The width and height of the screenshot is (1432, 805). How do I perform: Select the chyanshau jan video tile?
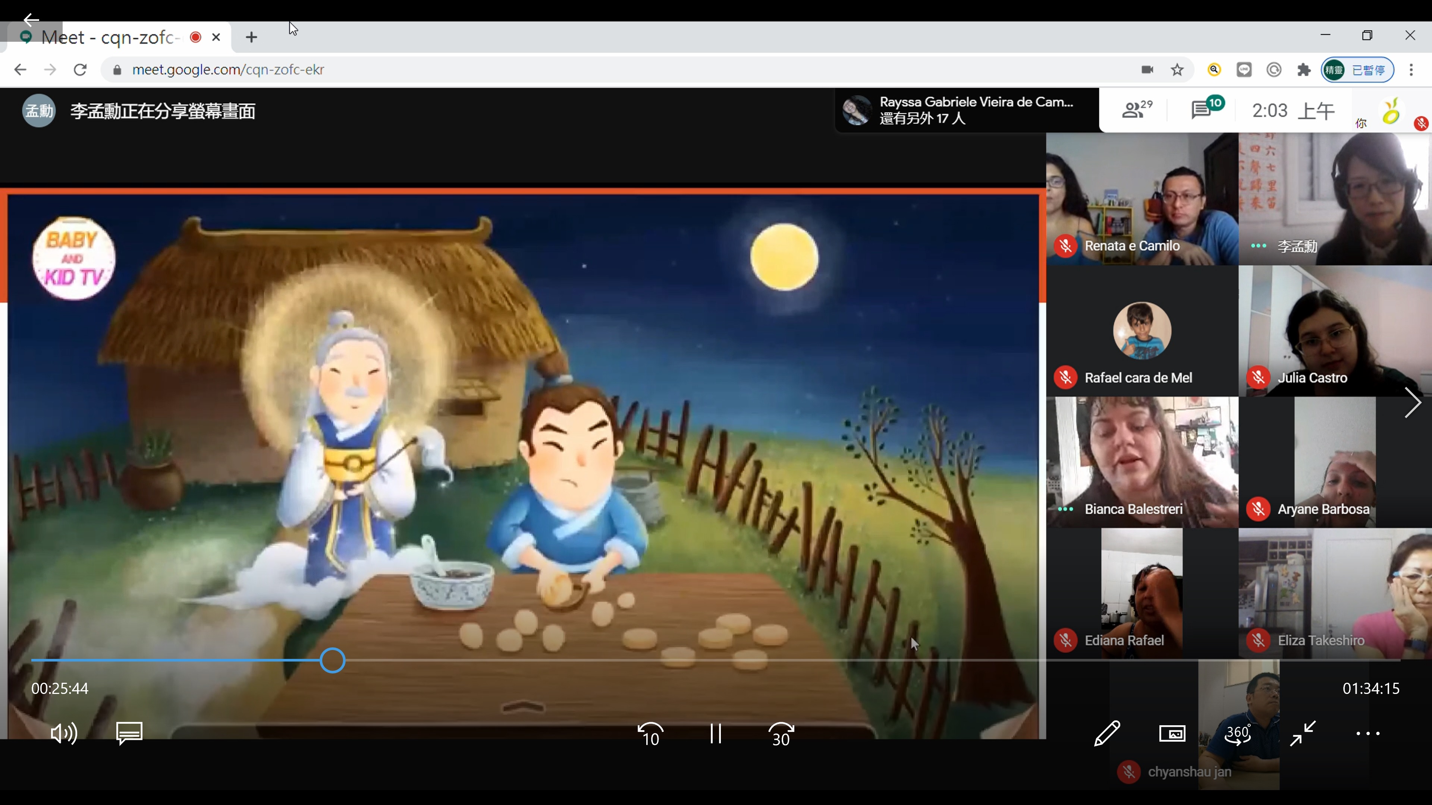[1238, 725]
